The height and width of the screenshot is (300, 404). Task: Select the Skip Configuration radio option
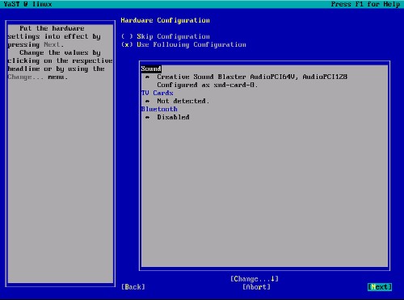pos(166,36)
